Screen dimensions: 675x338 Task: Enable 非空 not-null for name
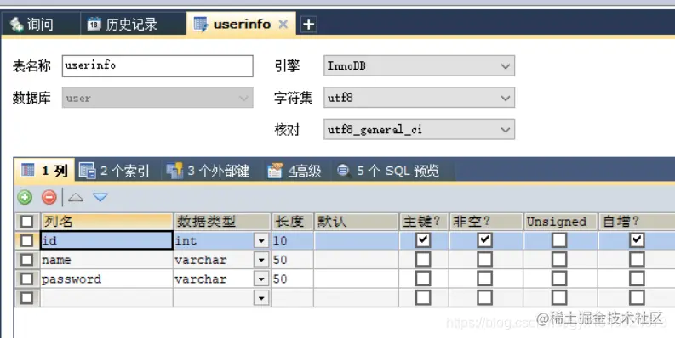click(x=484, y=259)
